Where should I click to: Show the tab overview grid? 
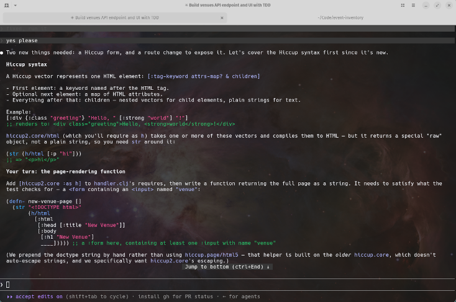[403, 5]
